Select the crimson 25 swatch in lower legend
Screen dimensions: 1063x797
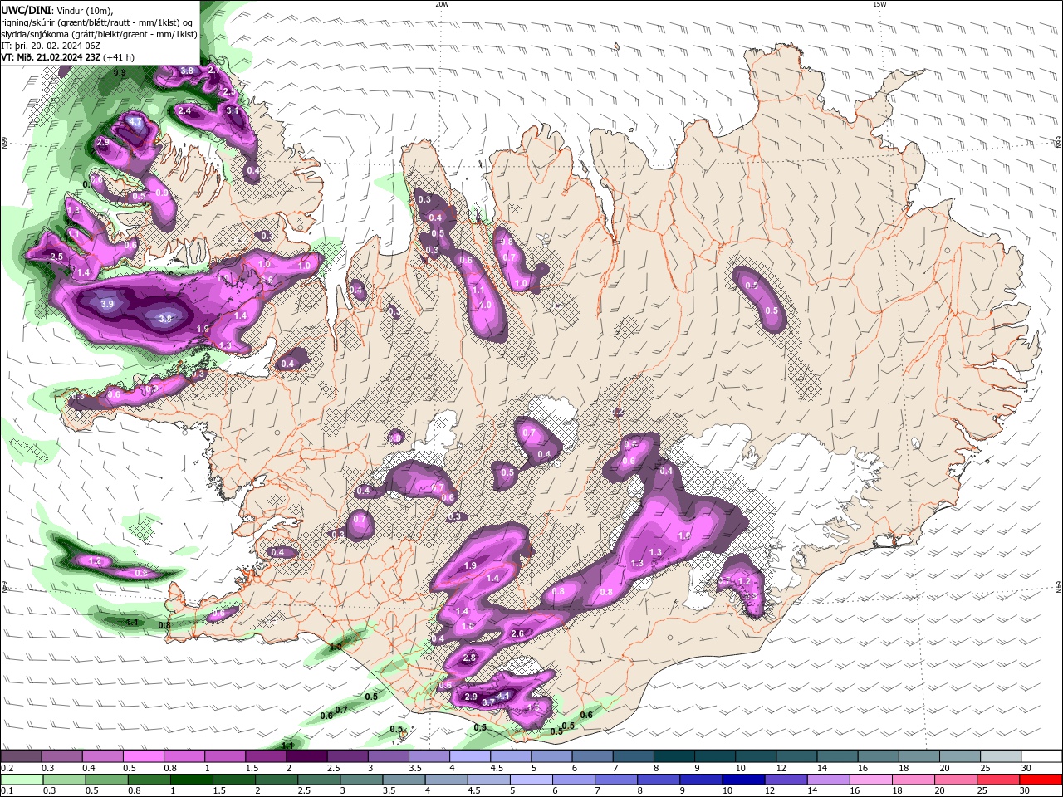999,780
